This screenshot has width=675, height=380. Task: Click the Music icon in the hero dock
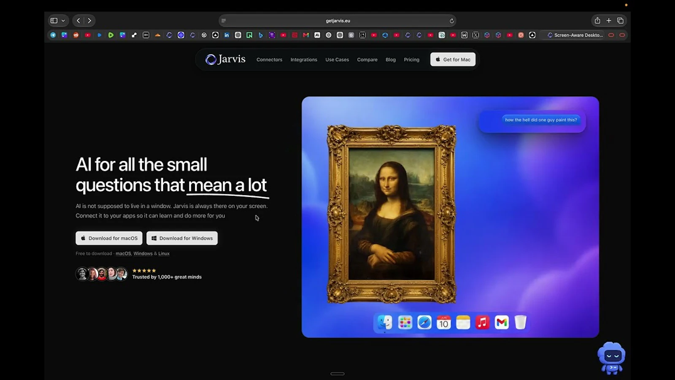click(482, 323)
